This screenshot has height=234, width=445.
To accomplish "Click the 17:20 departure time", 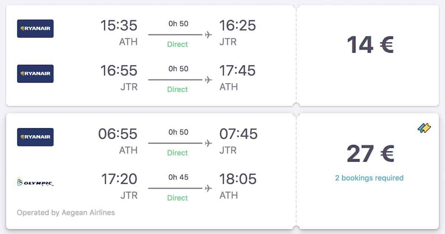I will pyautogui.click(x=119, y=179).
